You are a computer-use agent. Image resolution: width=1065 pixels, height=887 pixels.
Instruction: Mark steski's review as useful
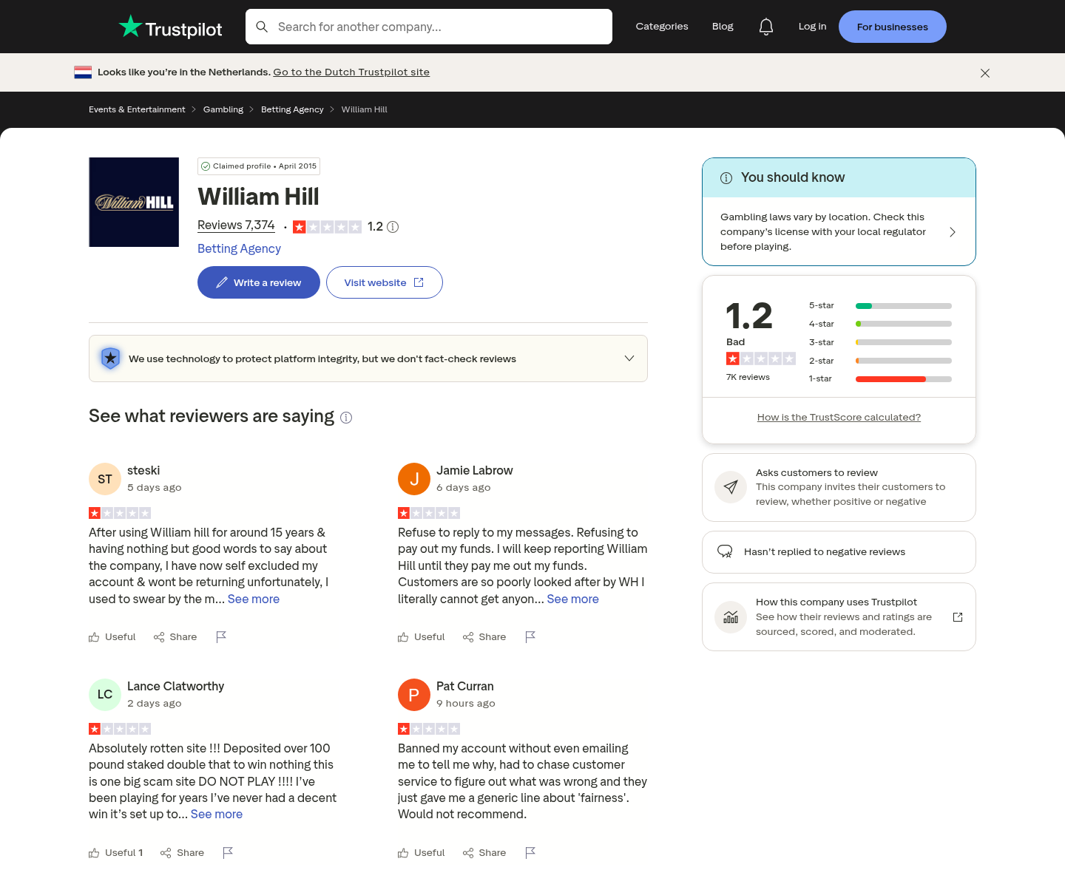click(112, 637)
